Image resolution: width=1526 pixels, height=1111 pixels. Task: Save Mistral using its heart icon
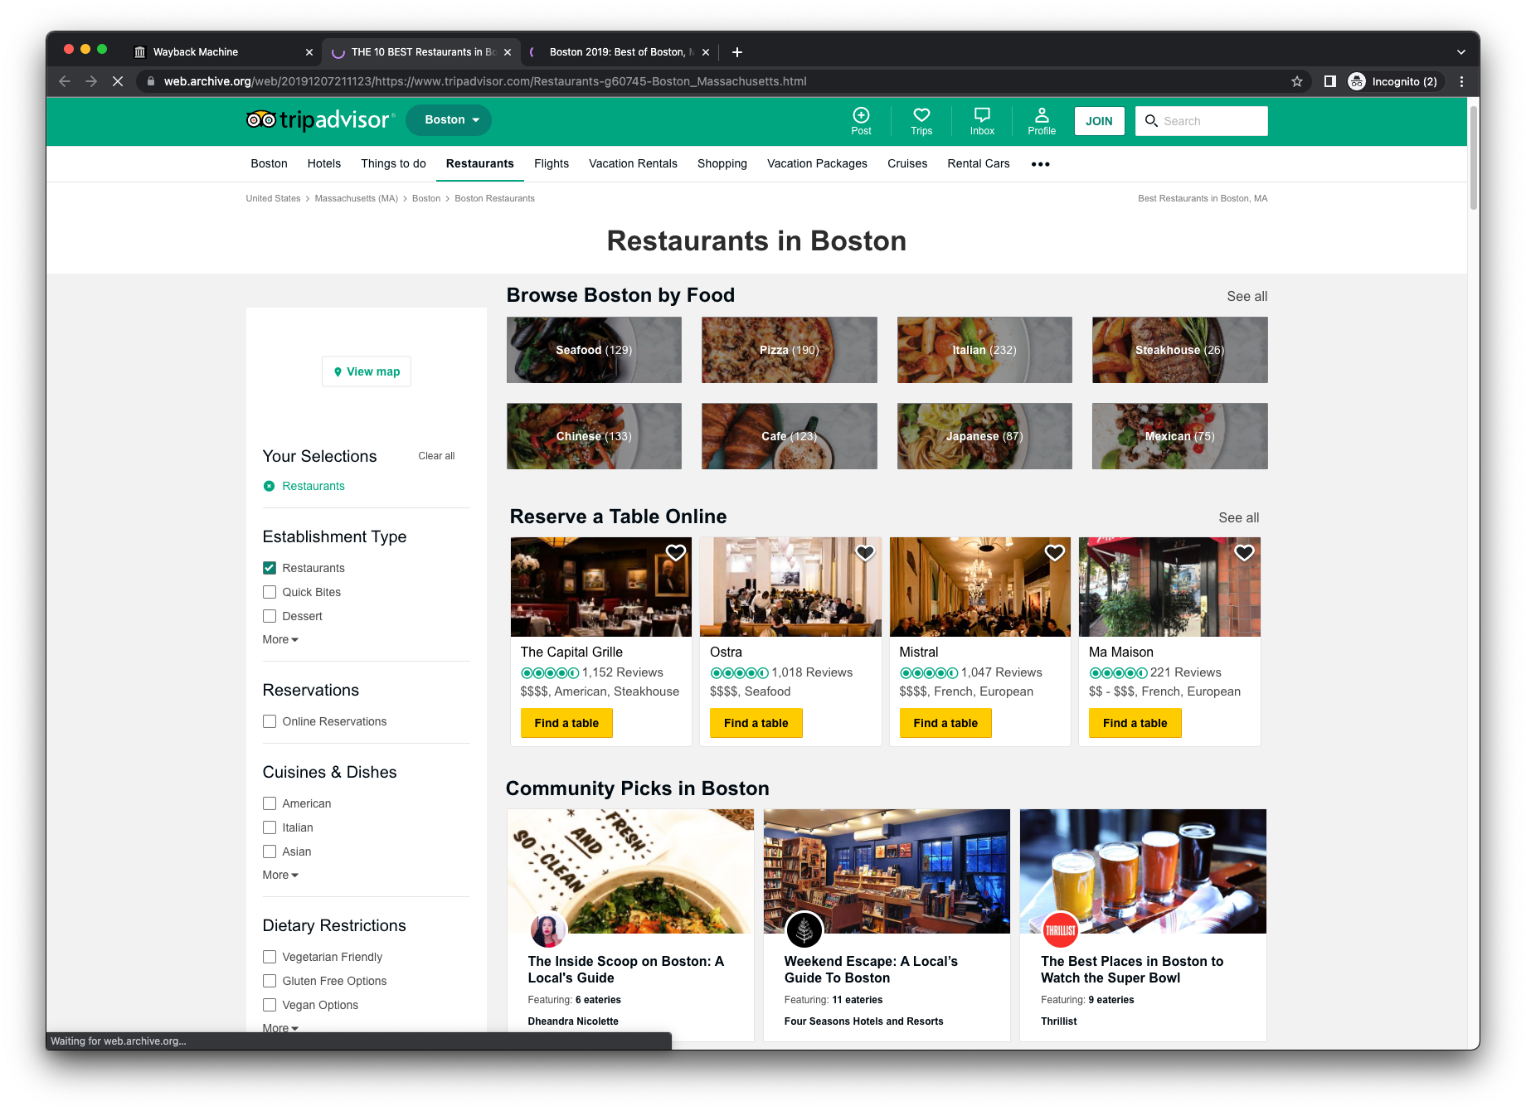[1055, 552]
